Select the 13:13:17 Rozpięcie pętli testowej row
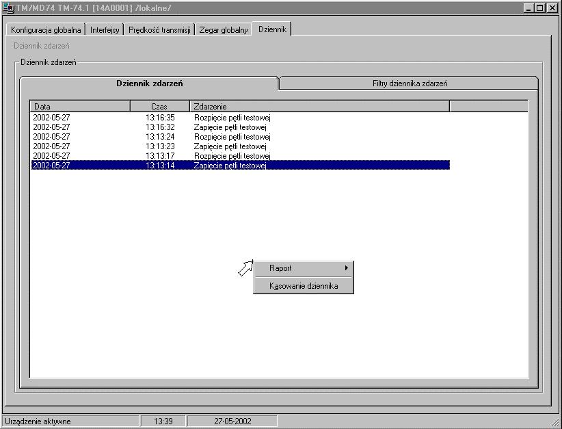 click(x=241, y=156)
